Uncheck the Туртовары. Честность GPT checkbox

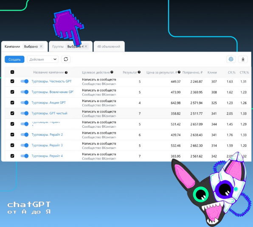tap(12, 81)
